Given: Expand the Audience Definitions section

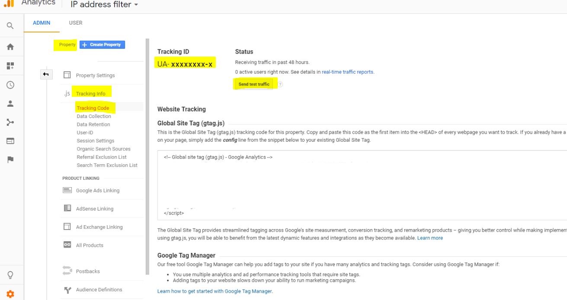Looking at the screenshot, I should (99, 290).
